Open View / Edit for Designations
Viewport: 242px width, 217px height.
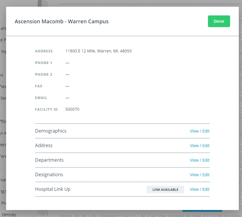click(200, 175)
